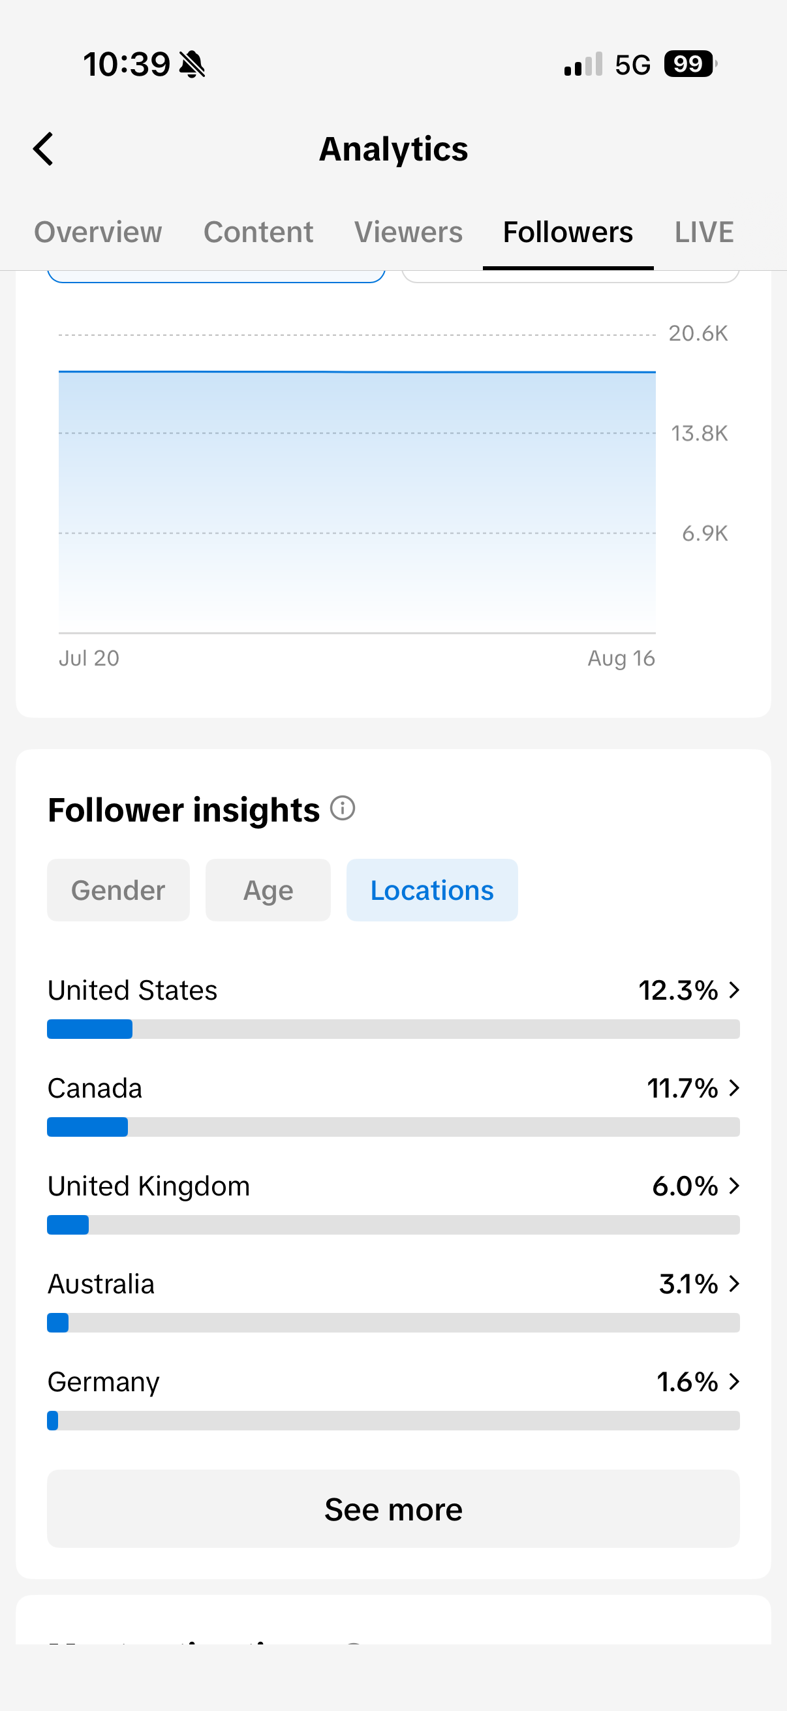
Task: Tap the back arrow icon
Action: [43, 149]
